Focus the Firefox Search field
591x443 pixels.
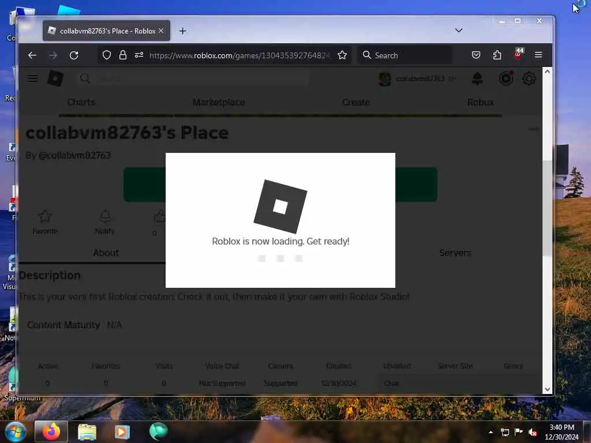tap(405, 55)
